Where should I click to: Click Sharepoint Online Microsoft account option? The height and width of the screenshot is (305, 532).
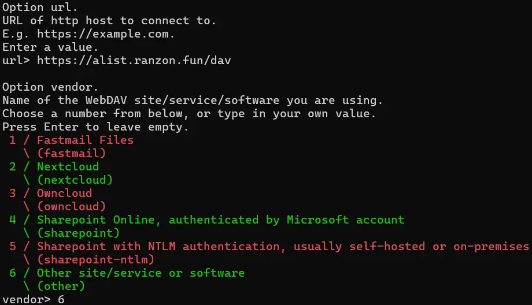pos(220,220)
